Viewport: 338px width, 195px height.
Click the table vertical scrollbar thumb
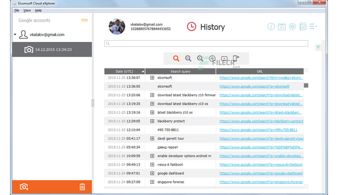pos(306,85)
